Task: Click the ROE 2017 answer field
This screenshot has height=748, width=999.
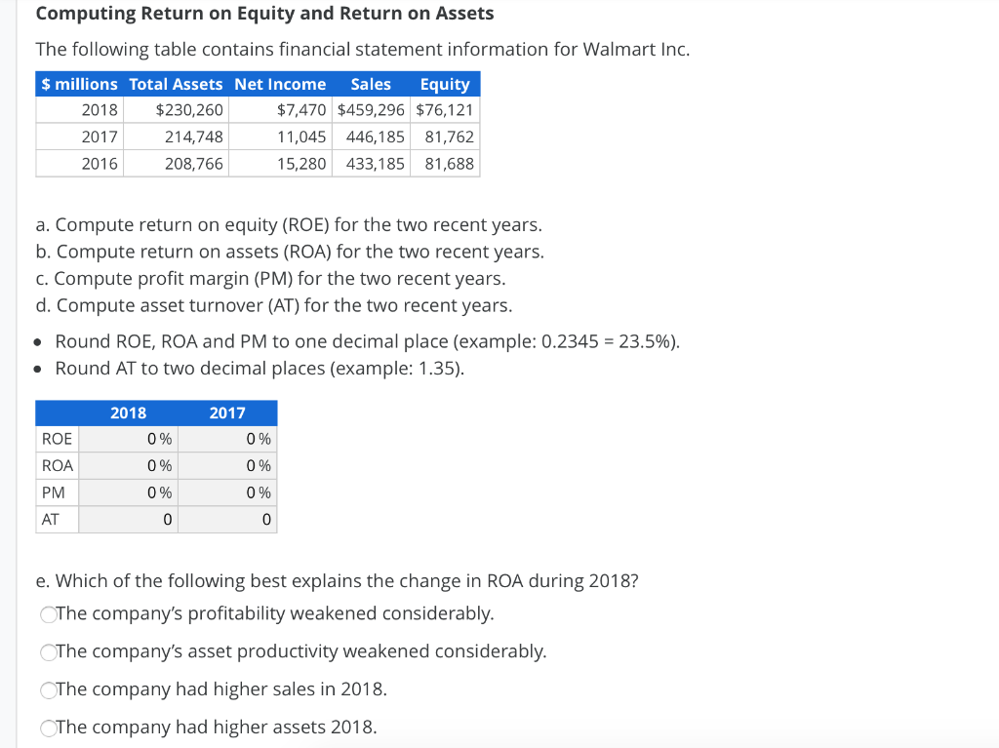Action: [x=227, y=439]
